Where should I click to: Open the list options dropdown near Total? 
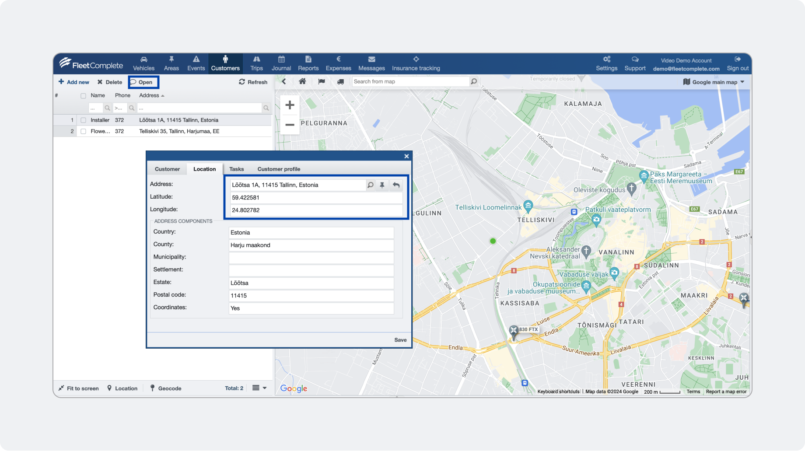[259, 388]
